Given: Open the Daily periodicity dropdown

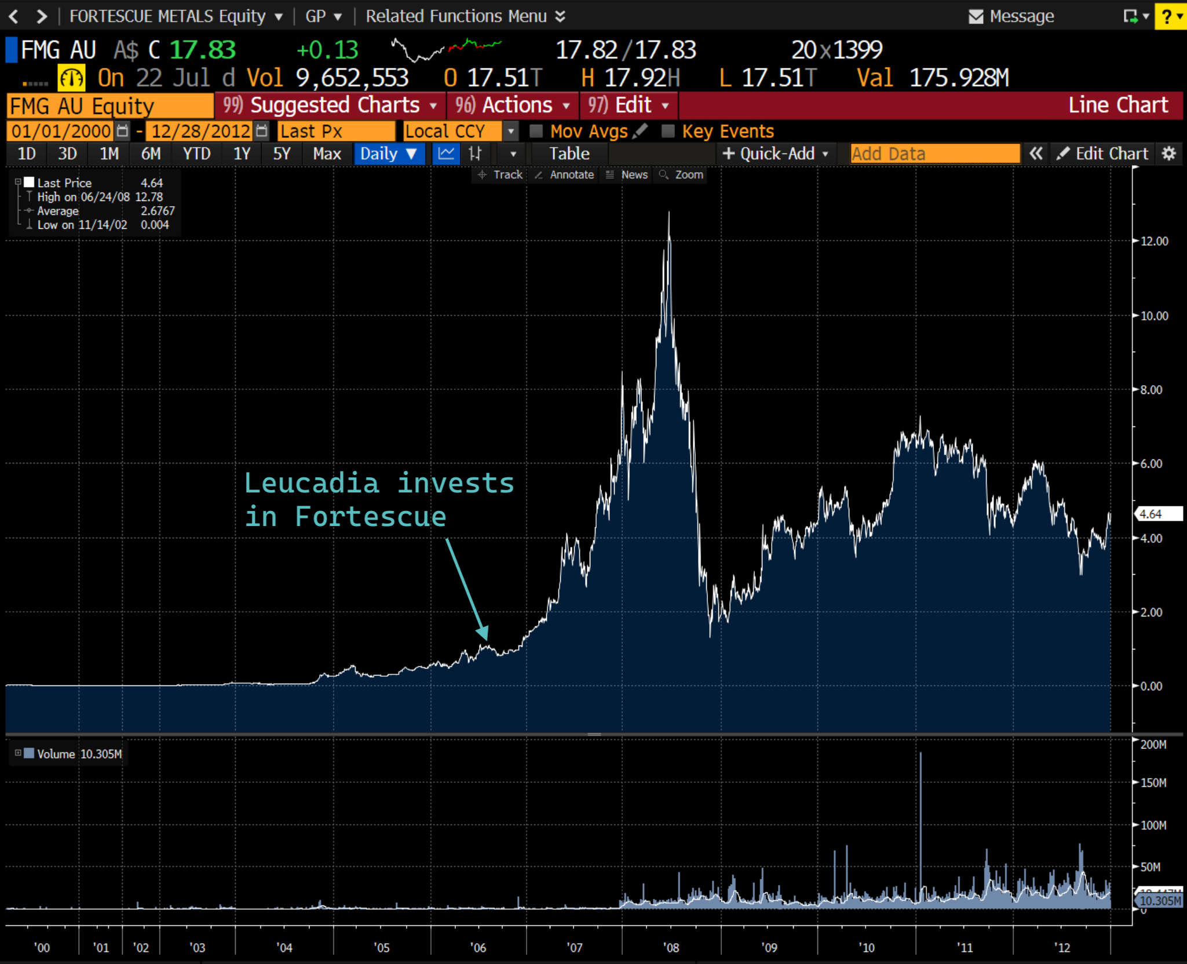Looking at the screenshot, I should pos(389,154).
